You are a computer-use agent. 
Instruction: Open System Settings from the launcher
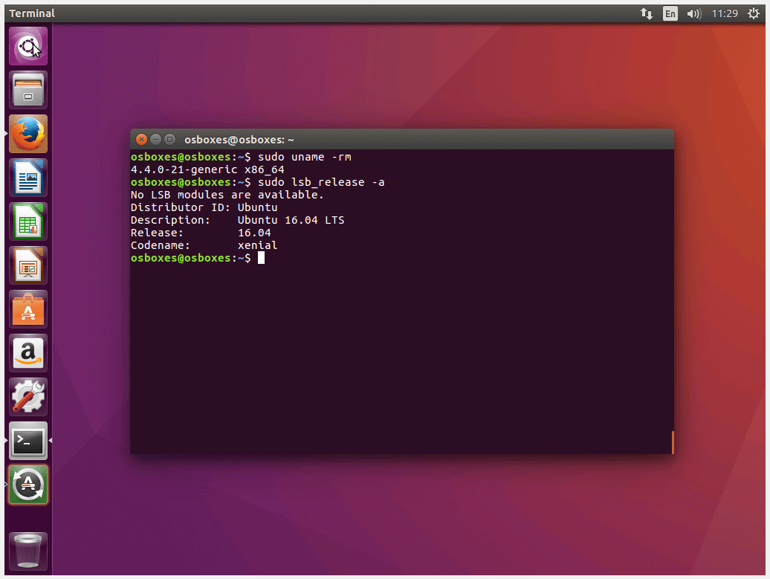[x=27, y=396]
